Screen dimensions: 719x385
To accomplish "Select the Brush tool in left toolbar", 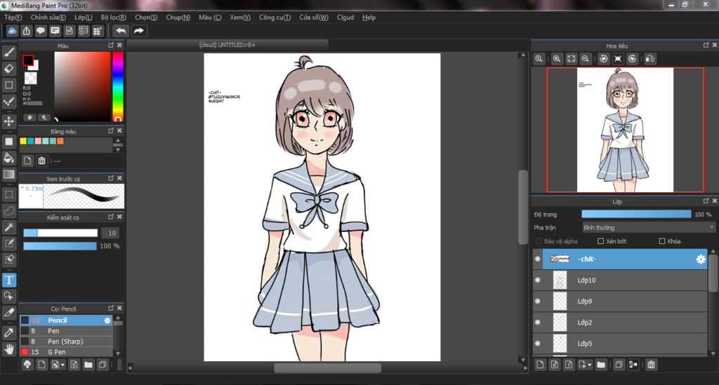I will (x=9, y=52).
